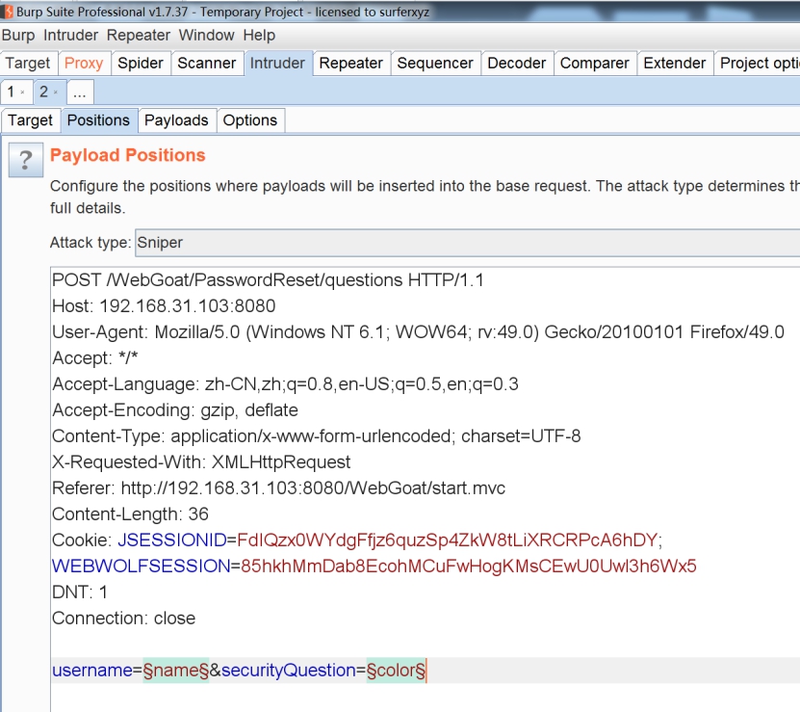Click the DNT: 1 header line
Image resolution: width=800 pixels, height=712 pixels.
point(80,593)
